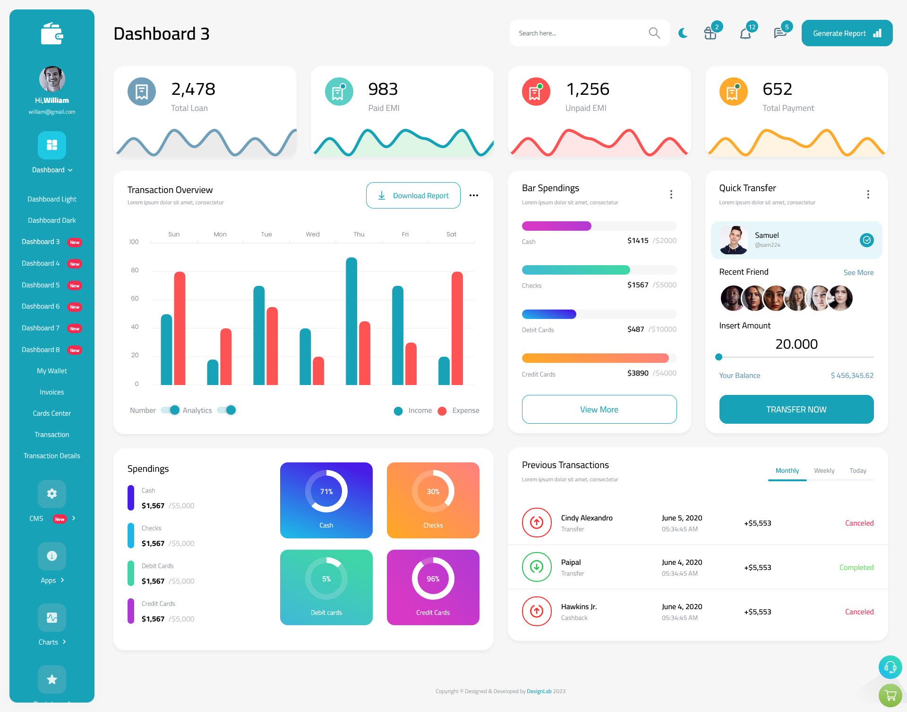Screen dimensions: 907x712
Task: Expand the Dashboard navigation dropdown
Action: (x=51, y=171)
